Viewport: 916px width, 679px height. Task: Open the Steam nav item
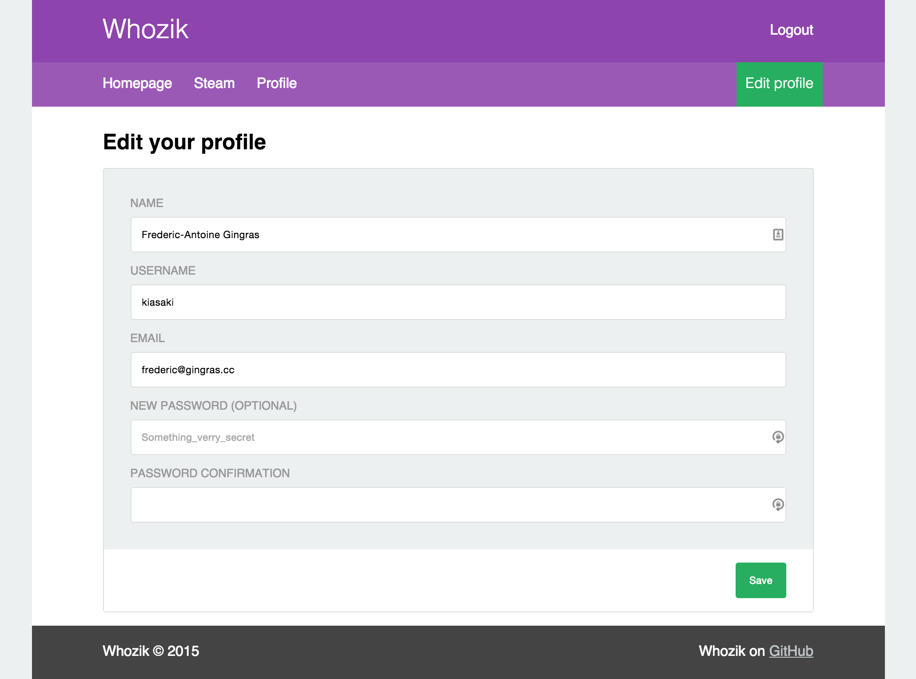tap(214, 83)
